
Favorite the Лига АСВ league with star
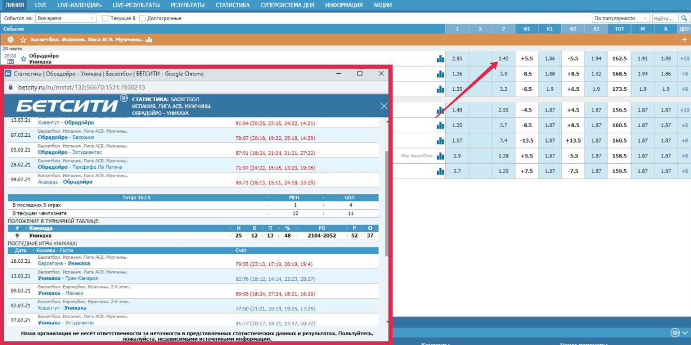pyautogui.click(x=23, y=40)
